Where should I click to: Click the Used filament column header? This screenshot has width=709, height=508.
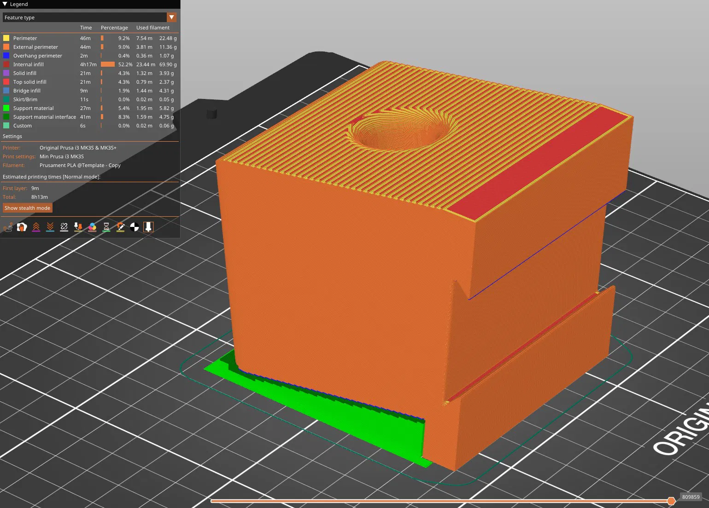pos(153,28)
